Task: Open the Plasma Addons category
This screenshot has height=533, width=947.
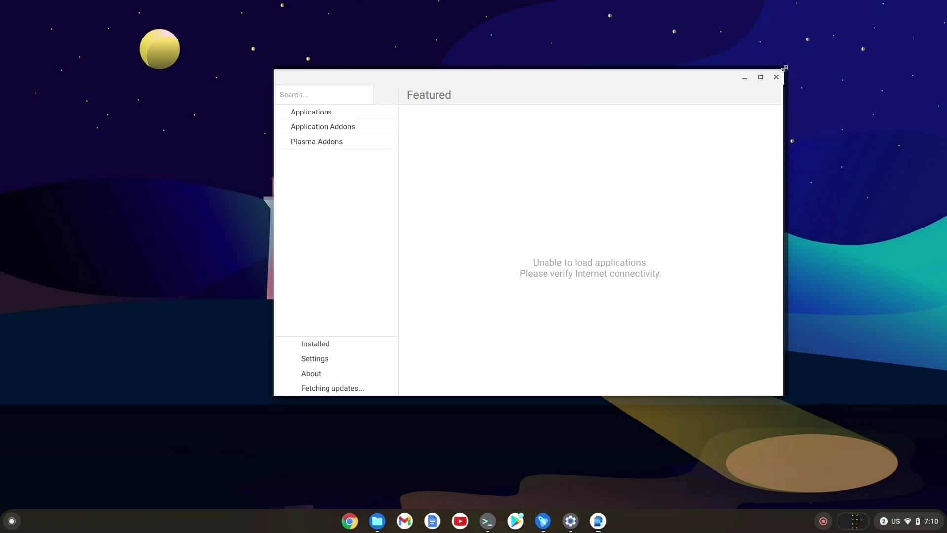Action: (x=317, y=142)
